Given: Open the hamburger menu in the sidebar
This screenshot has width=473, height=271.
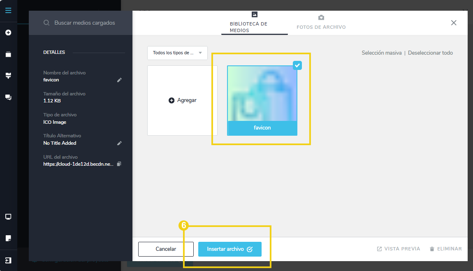Looking at the screenshot, I should (x=8, y=11).
